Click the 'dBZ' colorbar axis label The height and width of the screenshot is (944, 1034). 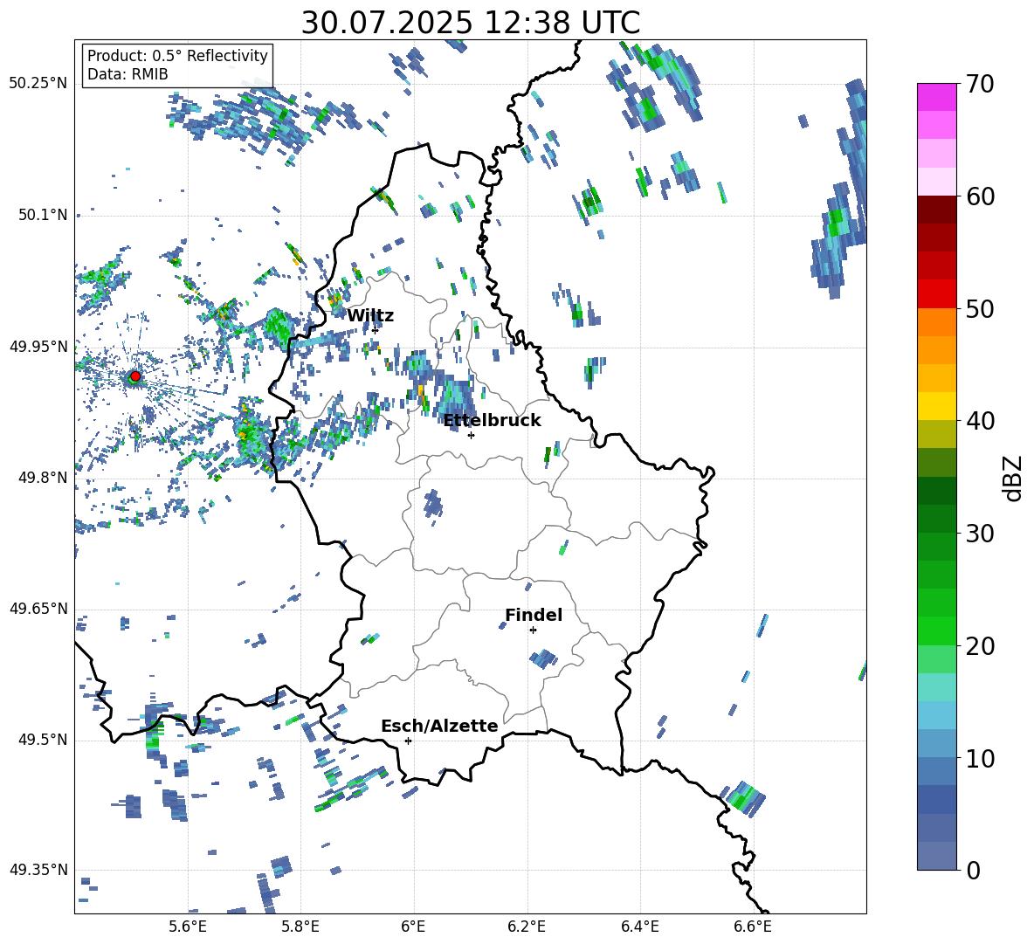pos(1014,479)
